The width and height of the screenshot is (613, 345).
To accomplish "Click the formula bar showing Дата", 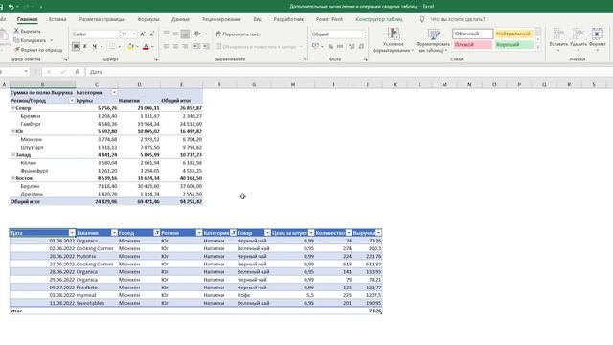I will pos(348,72).
